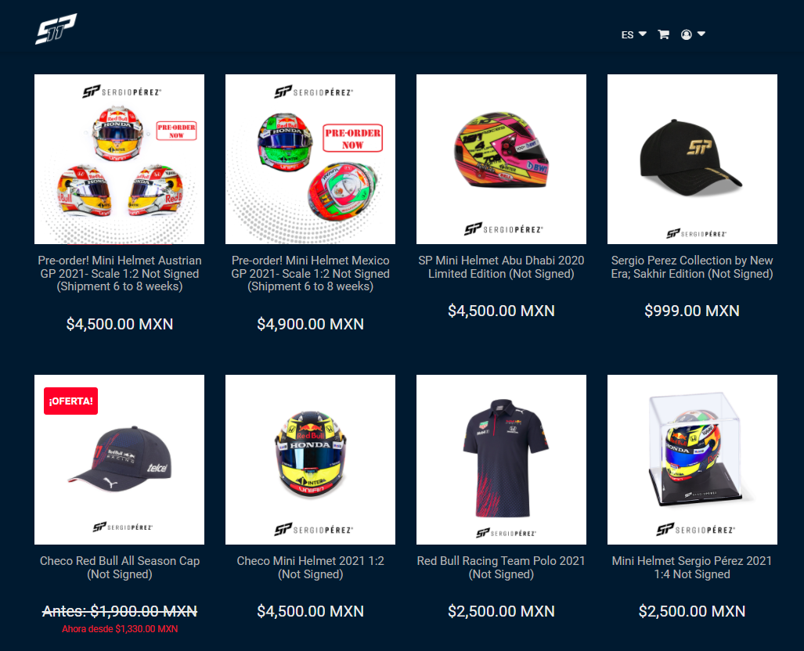Click the ¡OFERTA! sale badge
804x651 pixels.
point(70,401)
